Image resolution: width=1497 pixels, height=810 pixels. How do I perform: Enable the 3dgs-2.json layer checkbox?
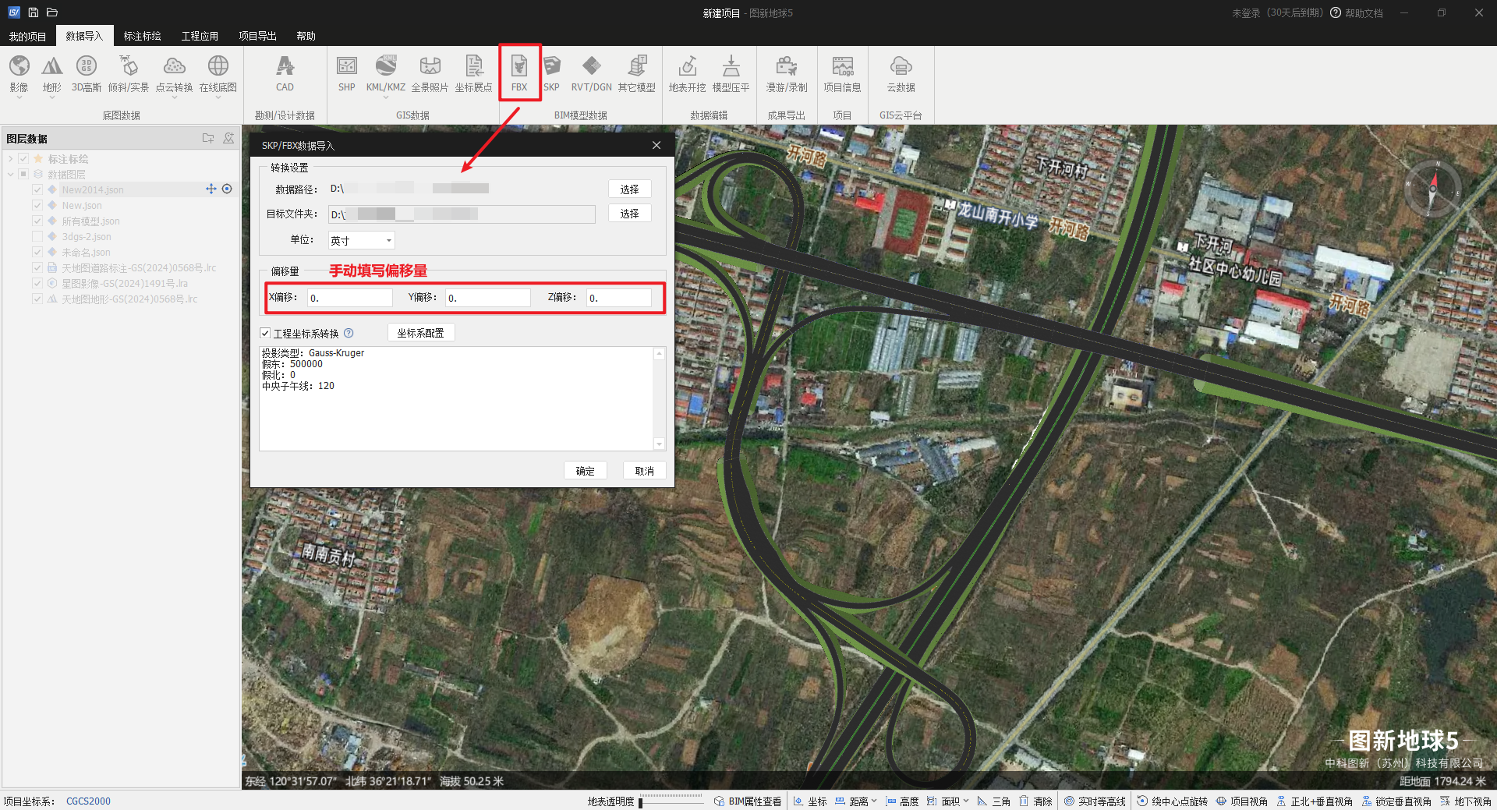[37, 236]
